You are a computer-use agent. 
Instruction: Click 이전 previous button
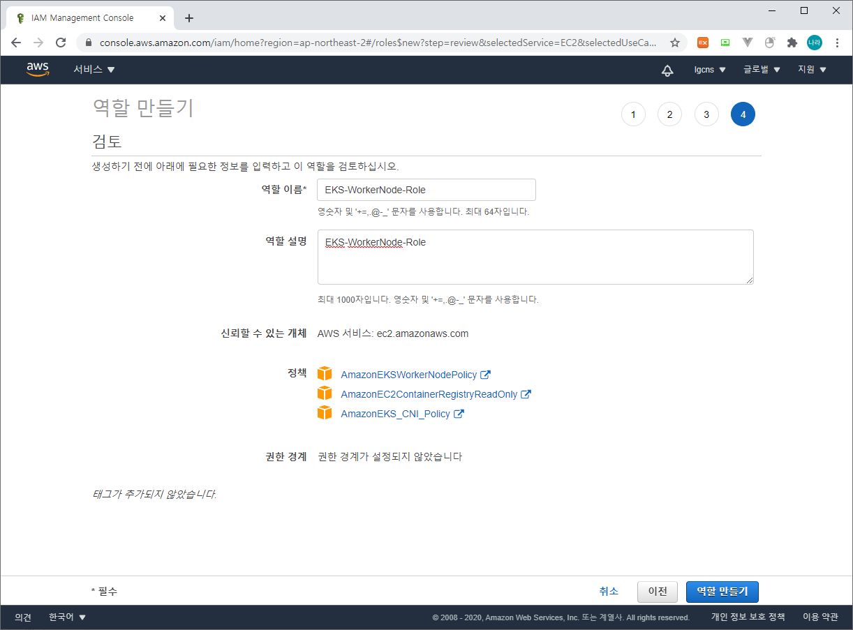[x=658, y=591]
